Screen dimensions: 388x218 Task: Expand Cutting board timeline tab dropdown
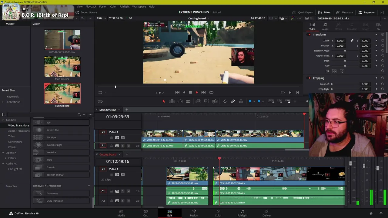[119, 154]
